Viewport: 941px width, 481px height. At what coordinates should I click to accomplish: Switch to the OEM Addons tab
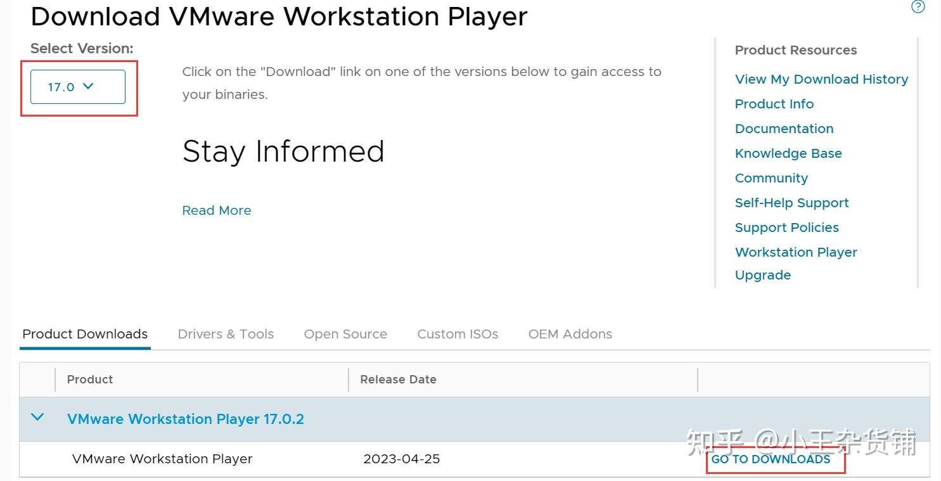coord(570,334)
